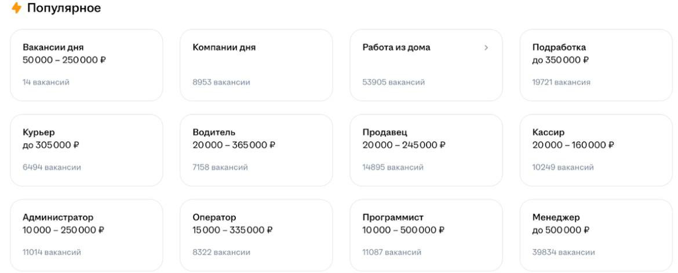Click the 10 000 – 500 000 ₽ salary range
The height and width of the screenshot is (273, 678).
[403, 230]
